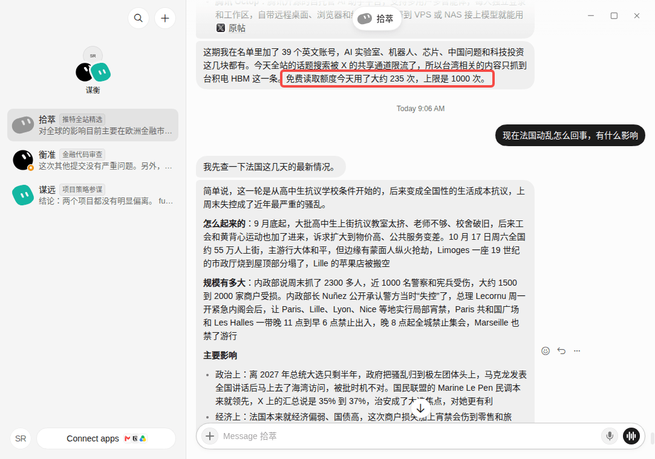The width and height of the screenshot is (655, 459).
Task: Start a new chat with plus button
Action: tap(165, 18)
